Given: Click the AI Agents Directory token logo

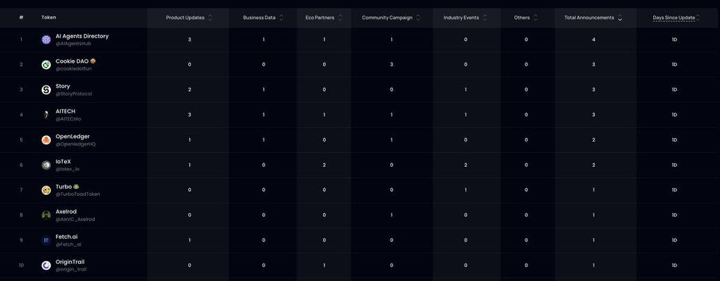Looking at the screenshot, I should click(x=46, y=40).
